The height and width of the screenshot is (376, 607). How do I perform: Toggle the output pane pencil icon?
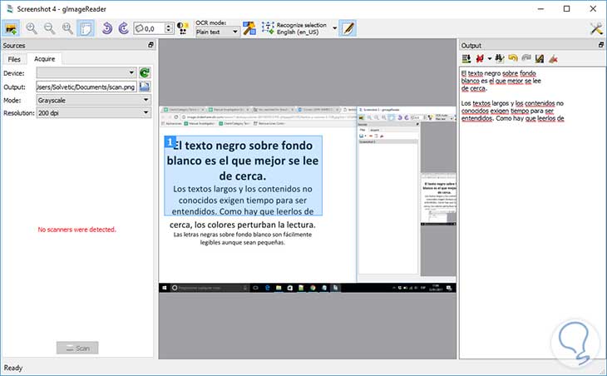pyautogui.click(x=348, y=28)
